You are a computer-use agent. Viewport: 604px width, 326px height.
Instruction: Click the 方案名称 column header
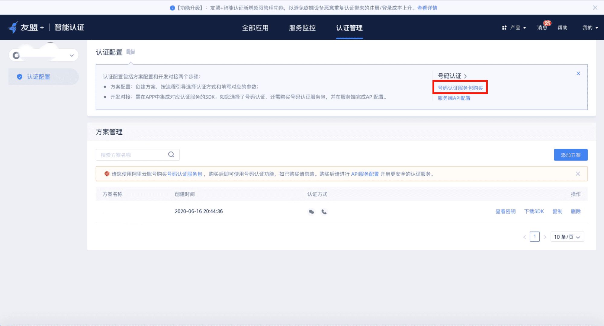coord(112,194)
